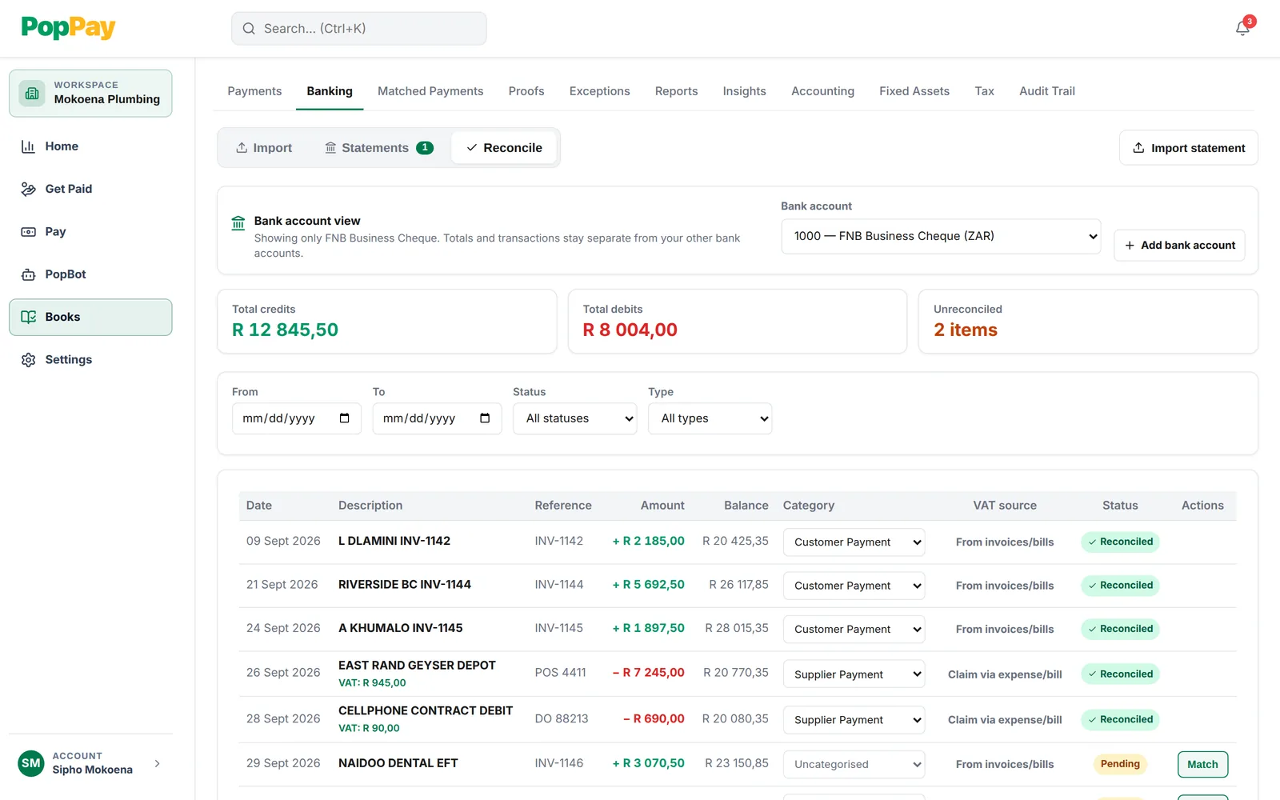The height and width of the screenshot is (800, 1280).
Task: Focus the Search box
Action: coord(358,29)
